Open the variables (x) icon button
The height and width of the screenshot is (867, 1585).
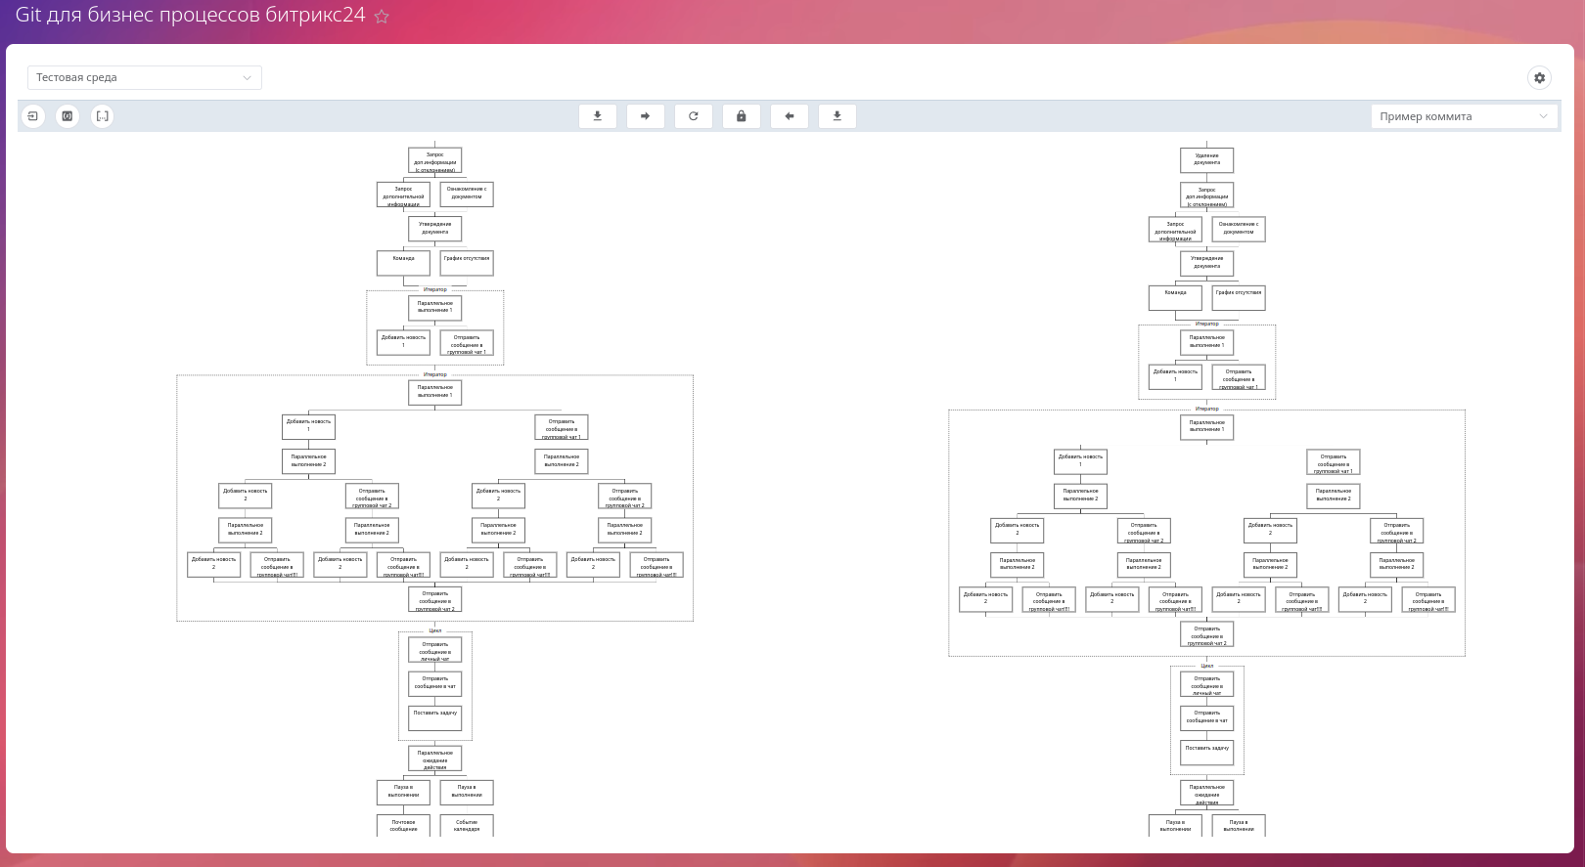[68, 116]
